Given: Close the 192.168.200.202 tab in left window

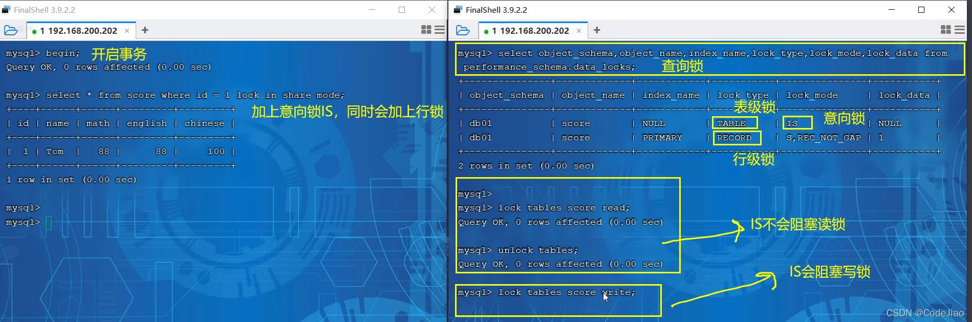Looking at the screenshot, I should (127, 31).
